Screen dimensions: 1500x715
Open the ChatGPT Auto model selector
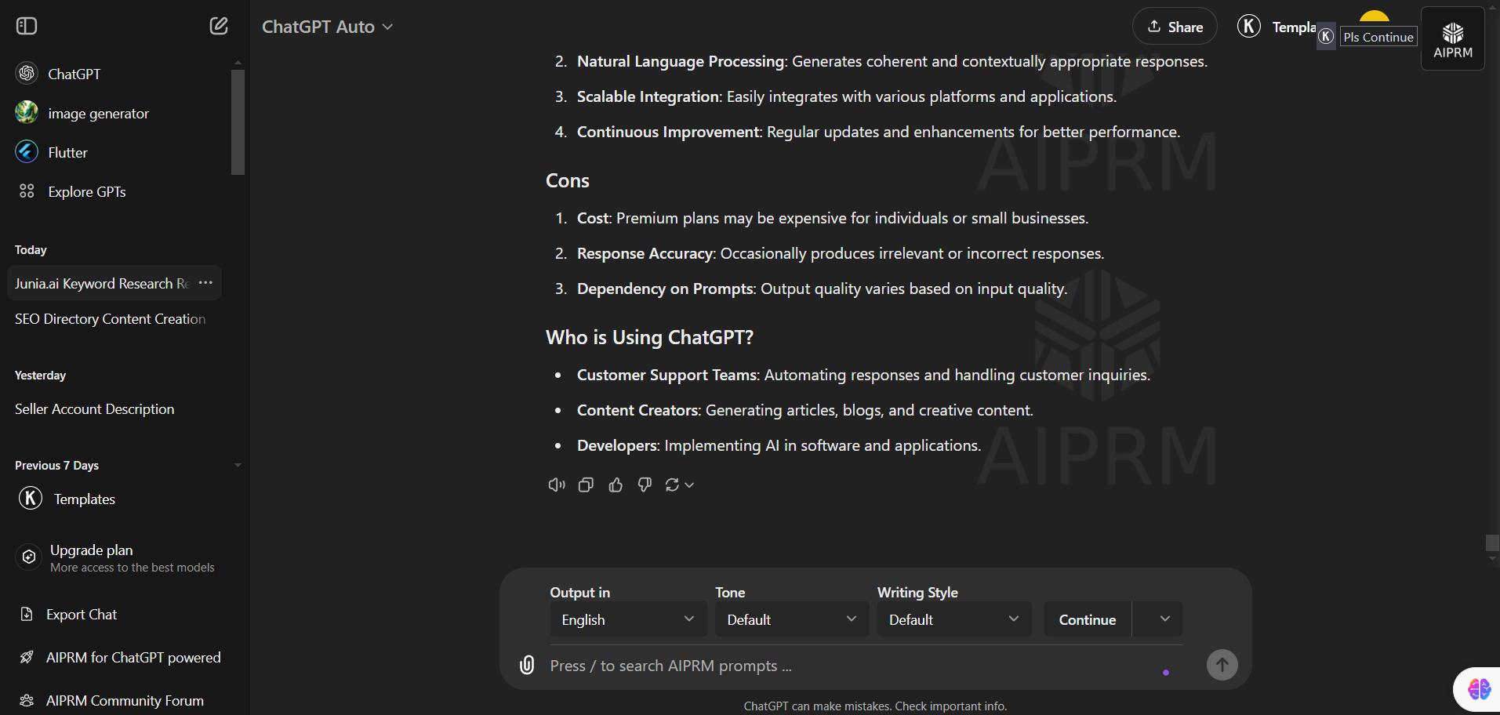328,27
